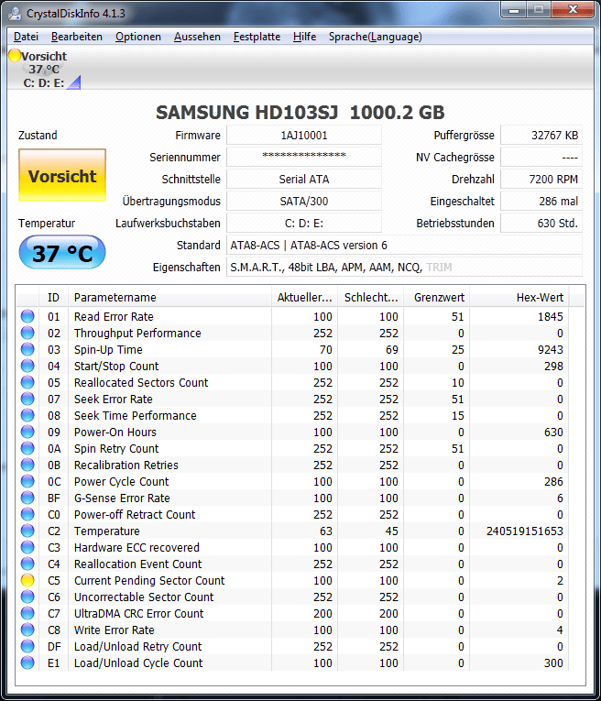Open the Aussehen menu

point(197,37)
